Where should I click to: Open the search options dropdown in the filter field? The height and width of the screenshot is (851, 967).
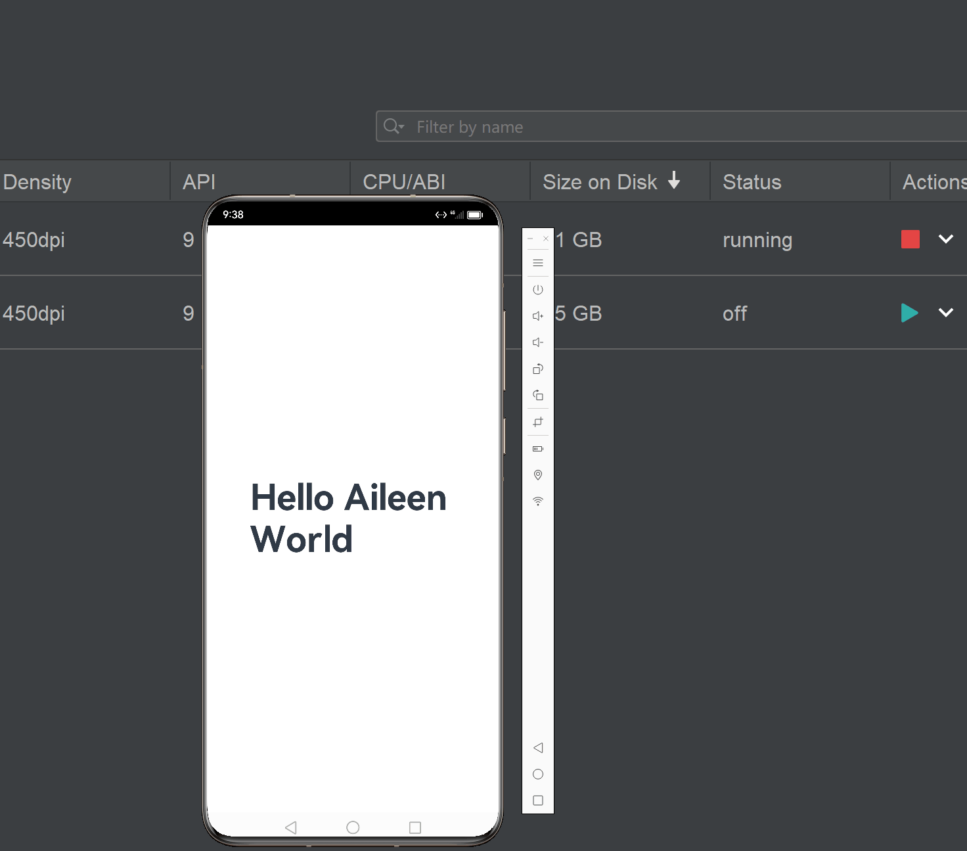[394, 126]
